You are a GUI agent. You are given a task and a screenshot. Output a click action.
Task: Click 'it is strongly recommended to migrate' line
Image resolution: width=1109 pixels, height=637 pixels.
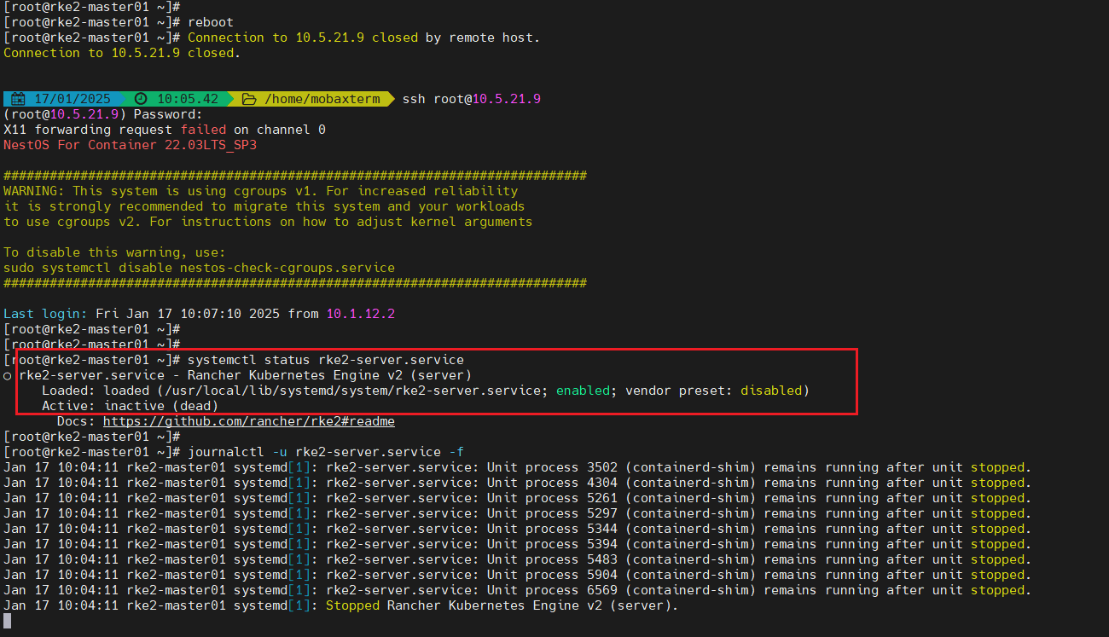[264, 206]
